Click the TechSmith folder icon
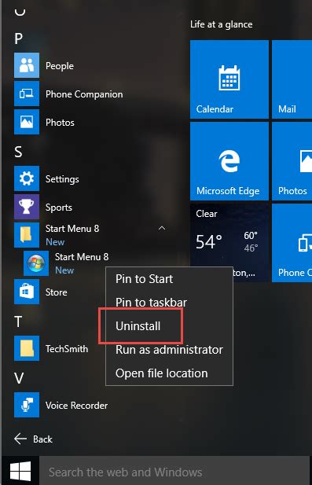The height and width of the screenshot is (485, 312). coord(27,348)
